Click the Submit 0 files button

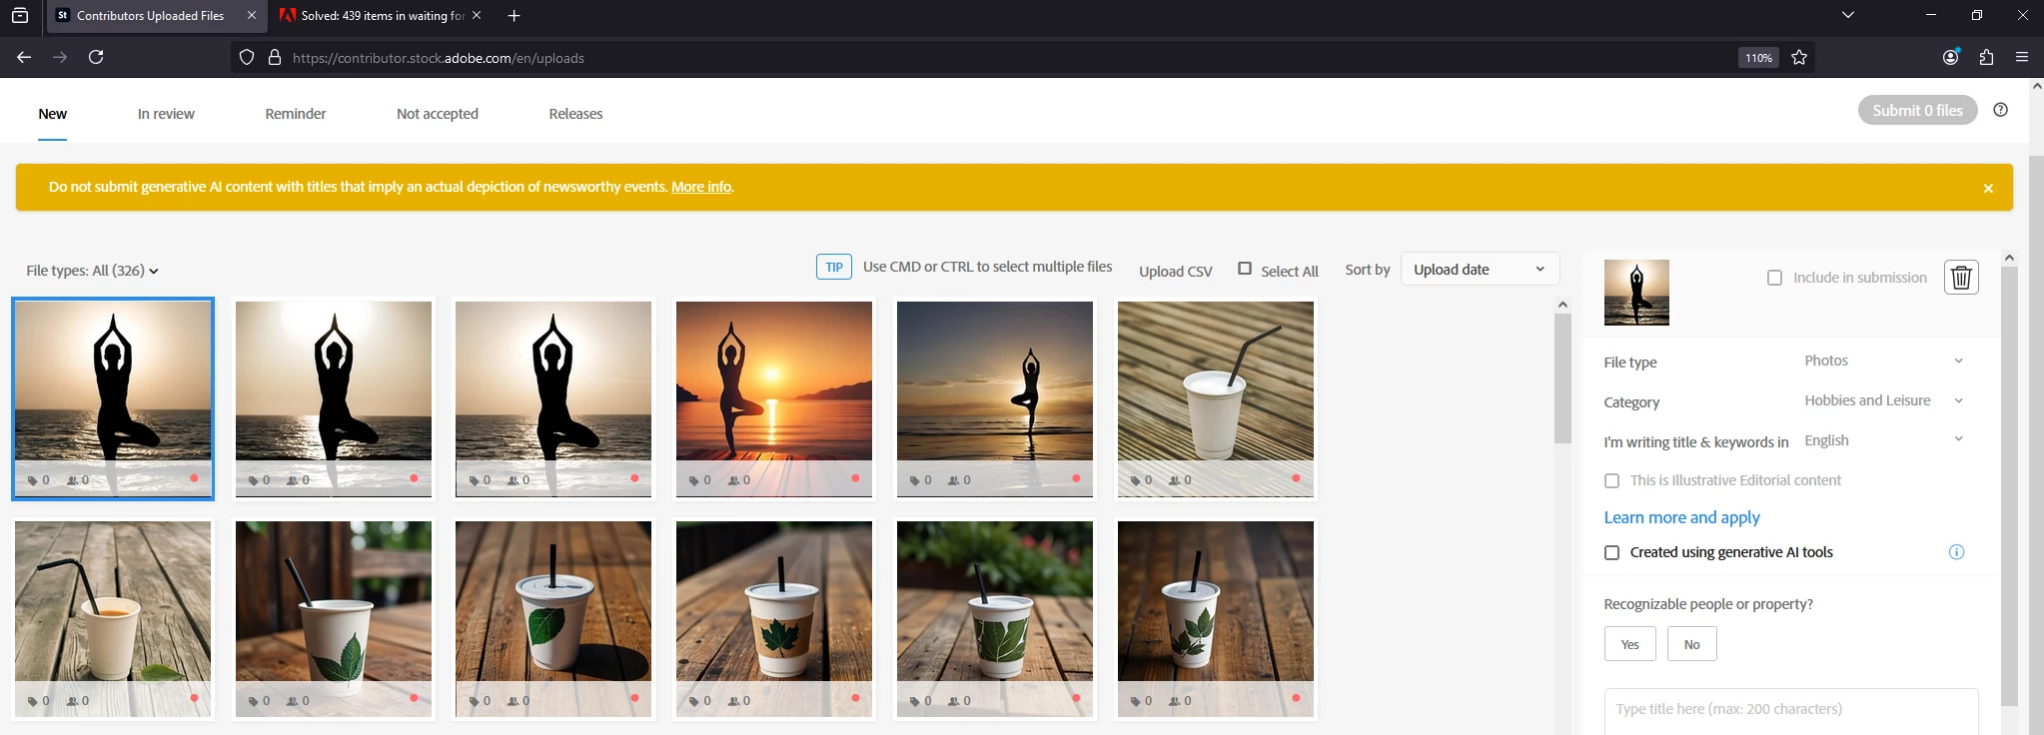(1917, 110)
